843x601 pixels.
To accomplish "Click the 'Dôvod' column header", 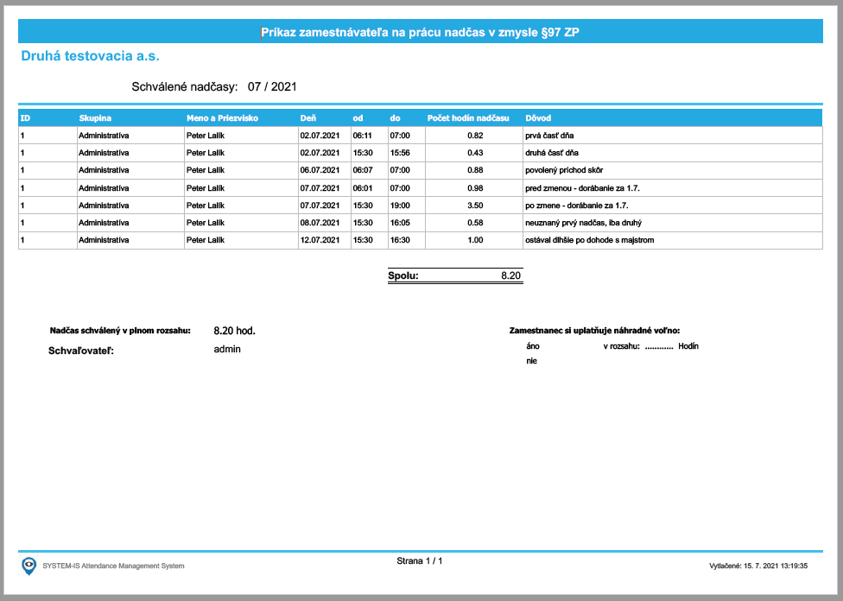I will 538,118.
